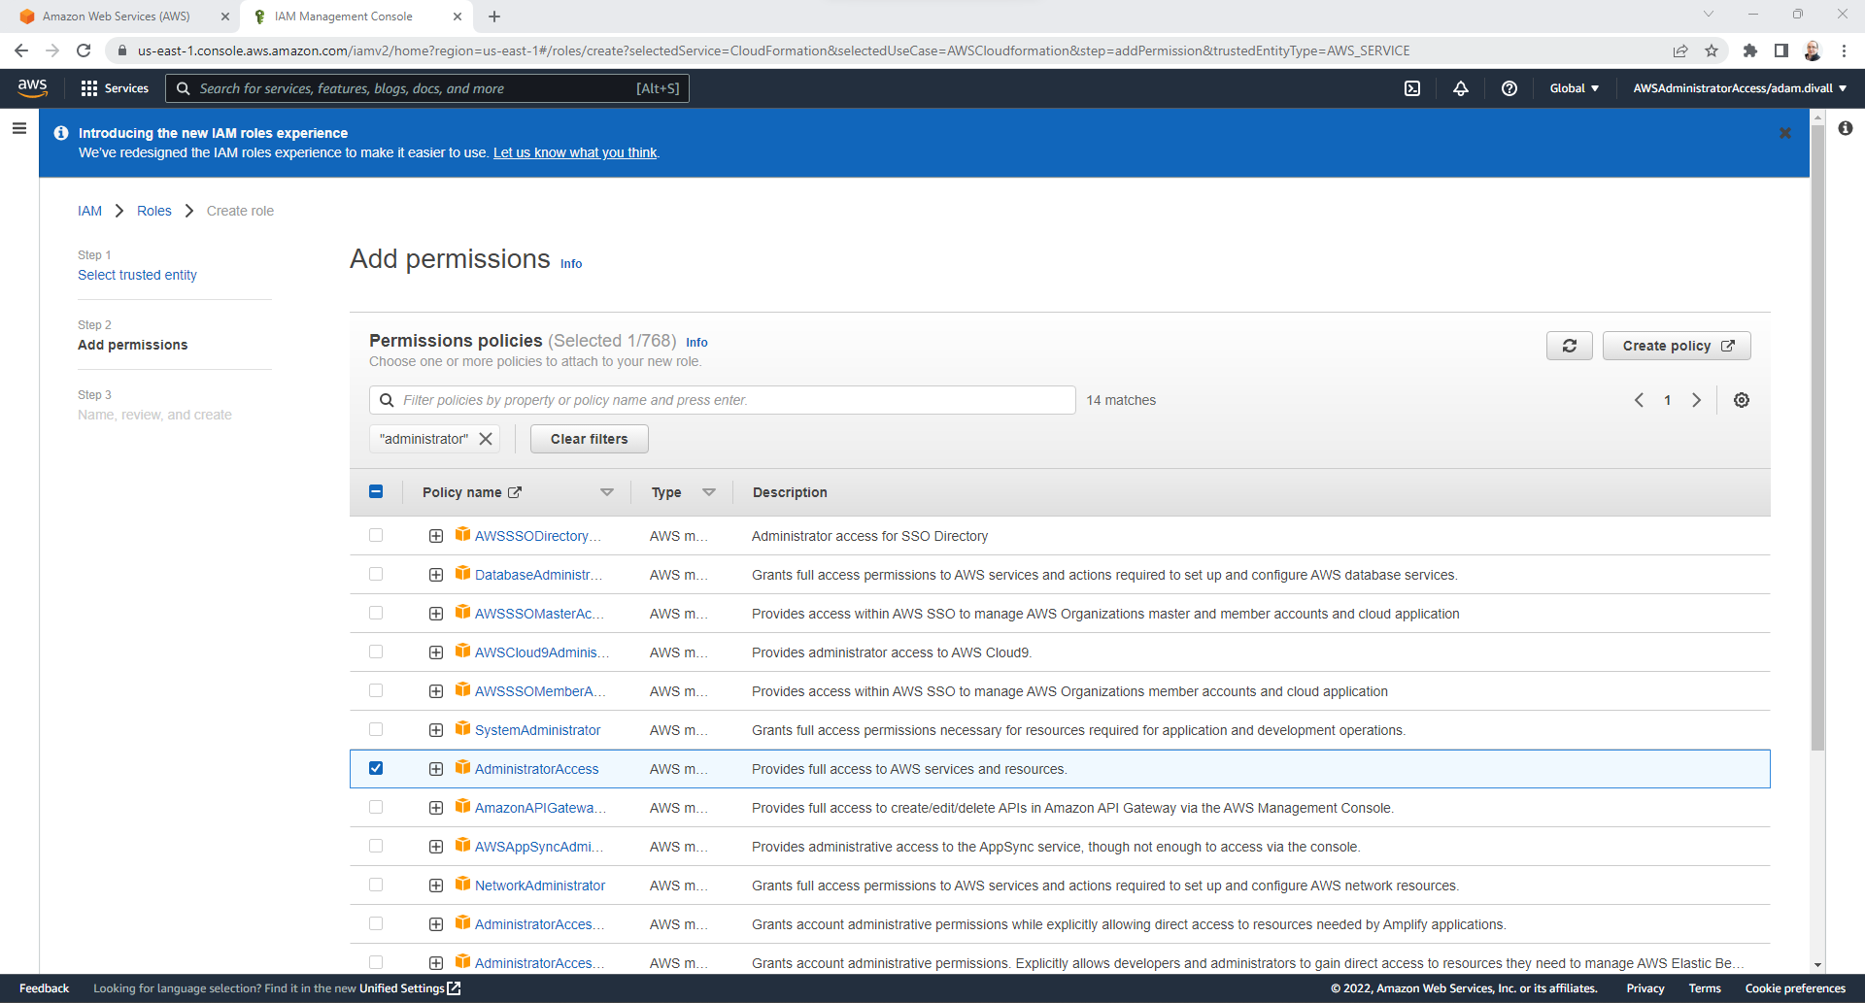Open the Services grid menu
Screen dimensions: 1865x1003
coord(115,88)
